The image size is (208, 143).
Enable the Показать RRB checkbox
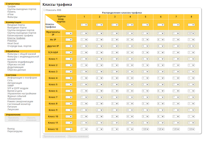pyautogui.click(x=44, y=10)
